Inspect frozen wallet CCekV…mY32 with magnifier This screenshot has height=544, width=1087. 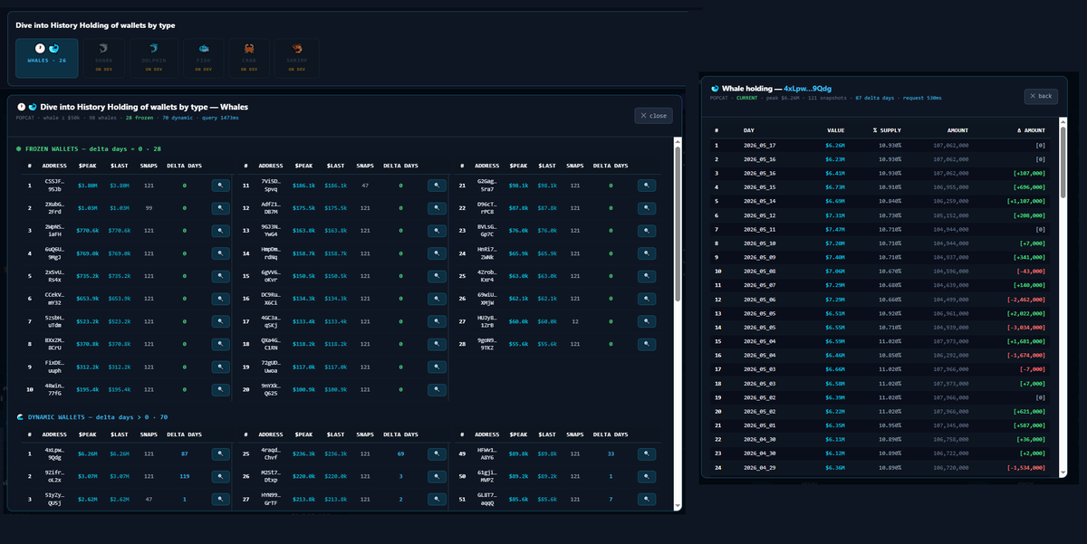point(222,299)
